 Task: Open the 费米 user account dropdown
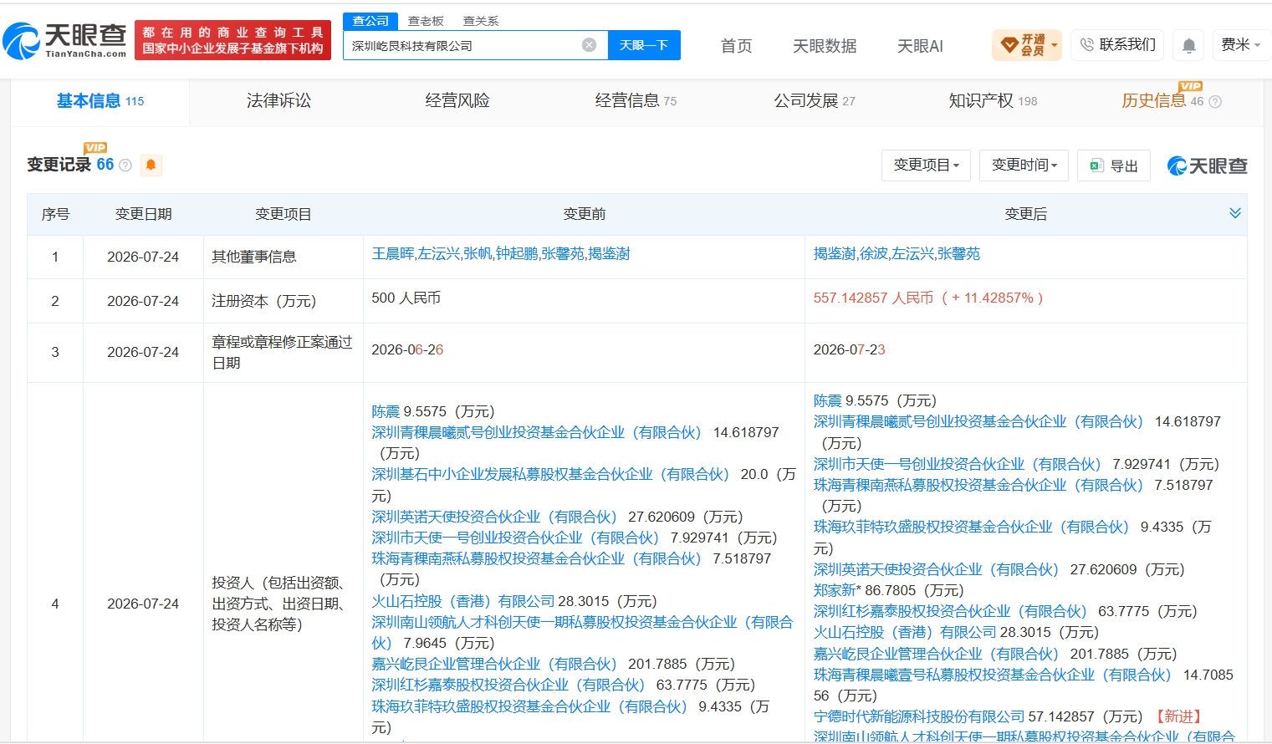(x=1241, y=45)
